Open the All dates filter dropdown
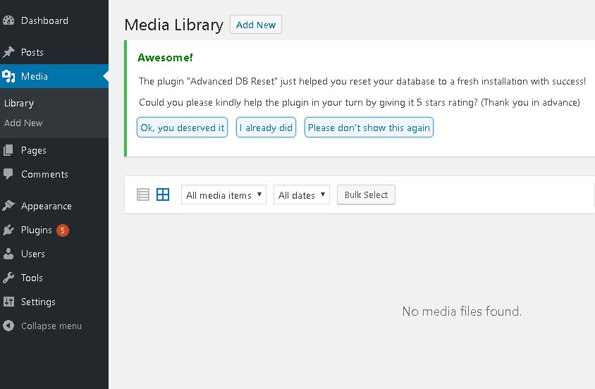Image resolution: width=595 pixels, height=389 pixels. pos(301,195)
